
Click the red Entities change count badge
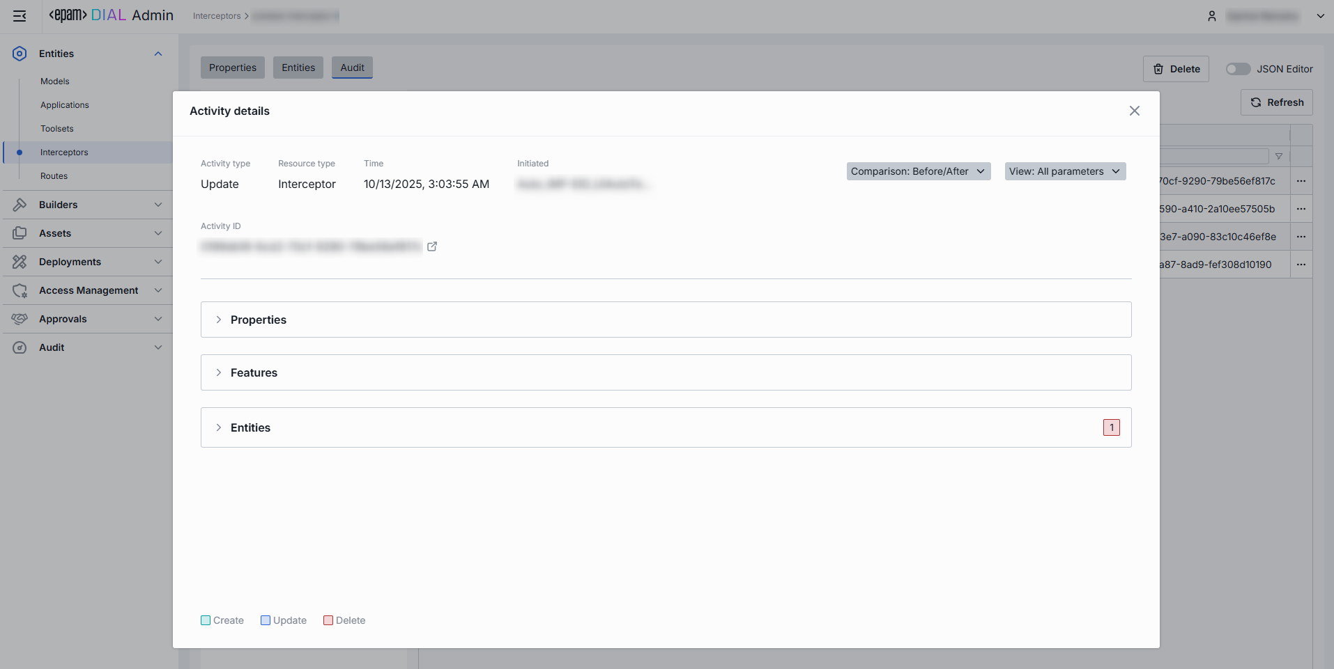(x=1111, y=427)
